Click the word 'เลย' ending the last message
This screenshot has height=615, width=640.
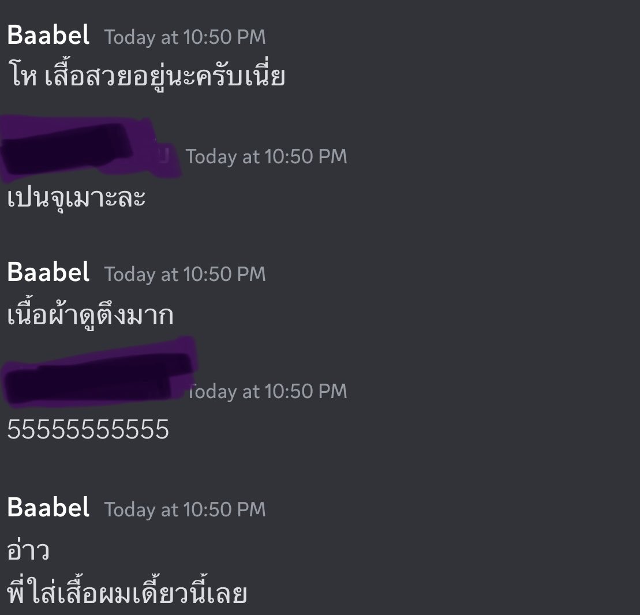coord(227,592)
